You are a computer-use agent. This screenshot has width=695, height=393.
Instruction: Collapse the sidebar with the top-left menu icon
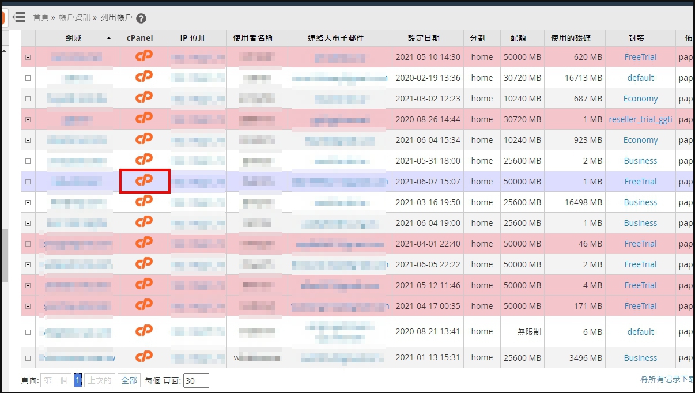coord(19,17)
